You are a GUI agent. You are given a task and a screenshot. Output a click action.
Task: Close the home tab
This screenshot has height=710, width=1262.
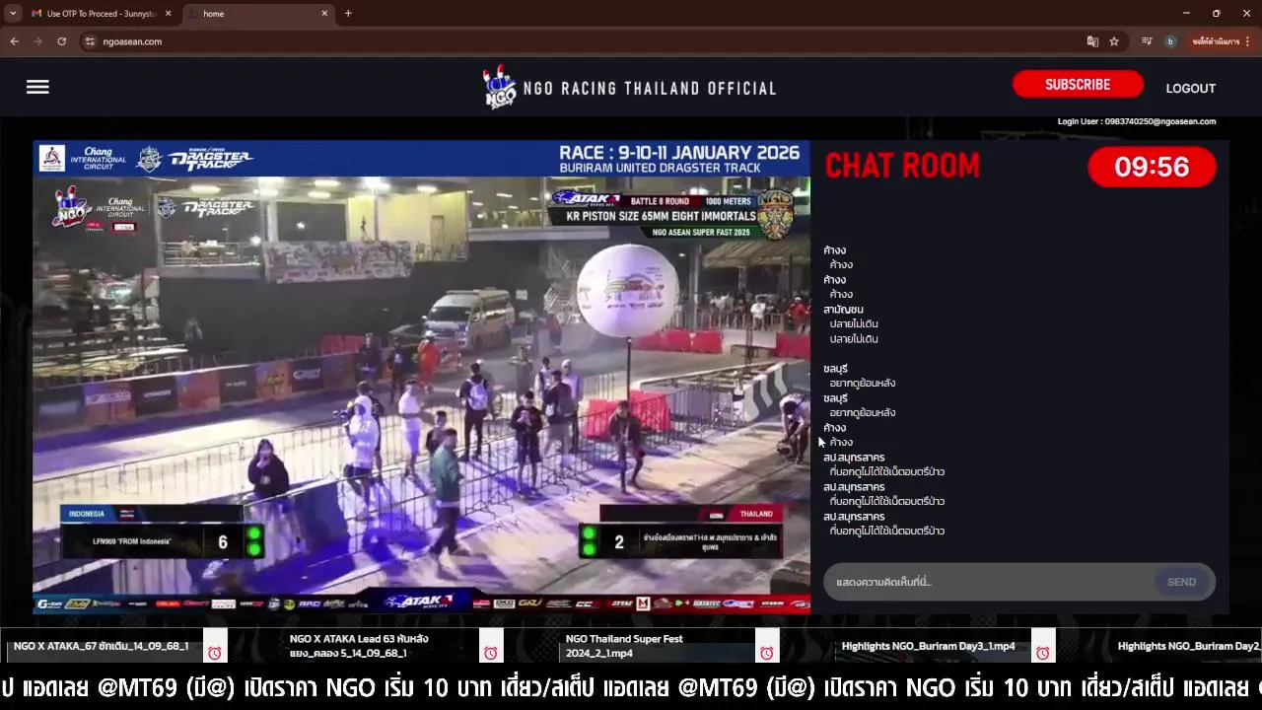click(x=324, y=14)
